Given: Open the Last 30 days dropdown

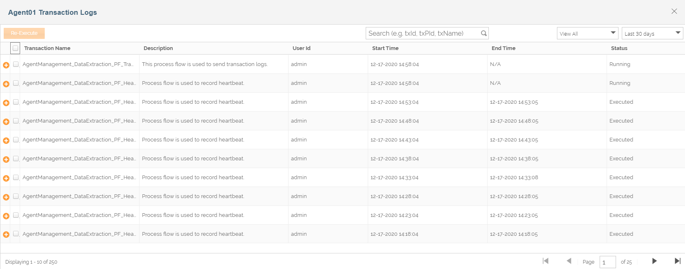Looking at the screenshot, I should tap(652, 33).
